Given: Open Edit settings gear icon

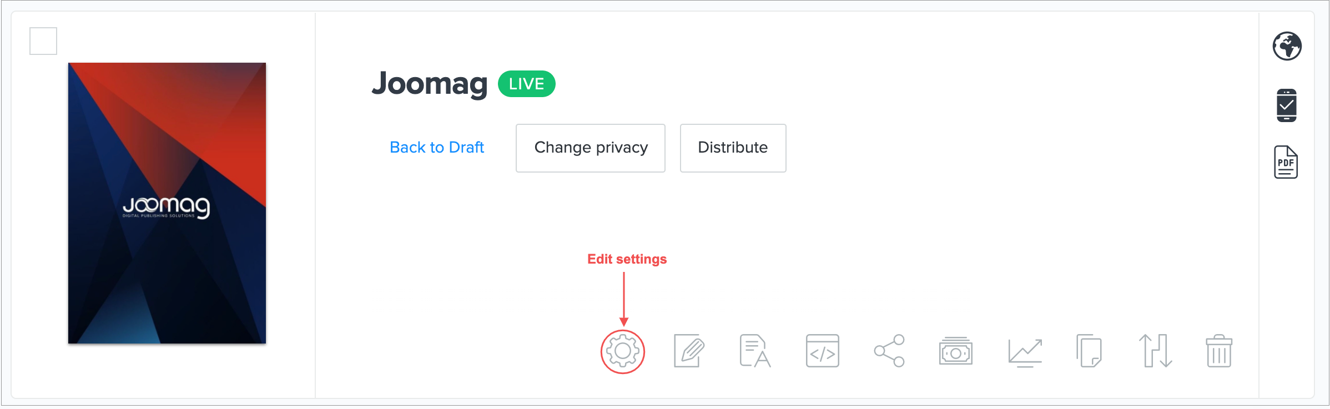Looking at the screenshot, I should 623,351.
